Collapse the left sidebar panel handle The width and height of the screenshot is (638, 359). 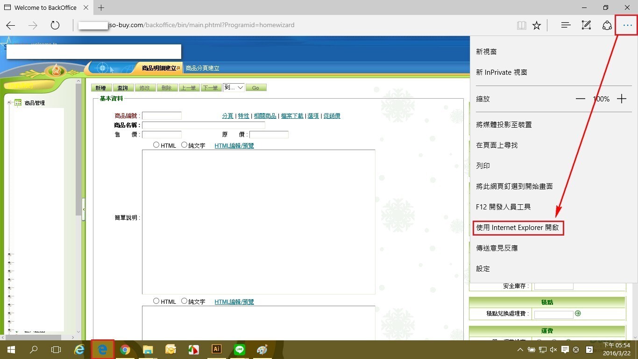84,209
